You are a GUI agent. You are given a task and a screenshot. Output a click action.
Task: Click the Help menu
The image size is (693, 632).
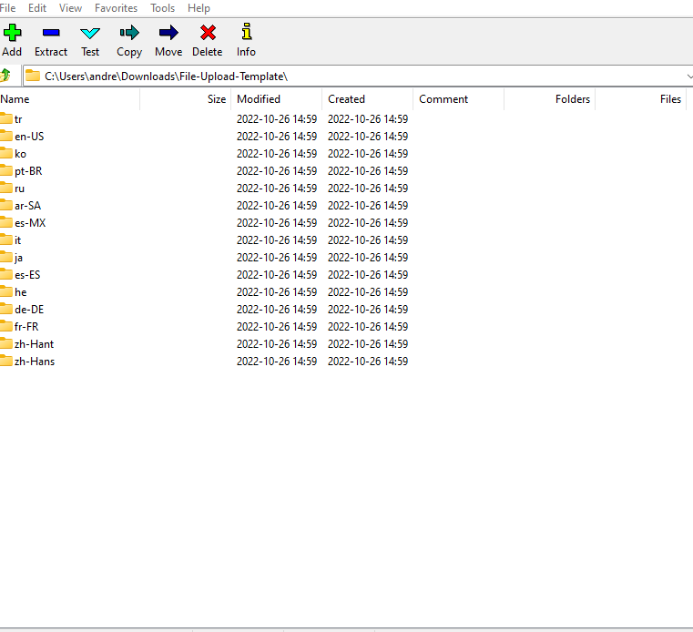(199, 8)
